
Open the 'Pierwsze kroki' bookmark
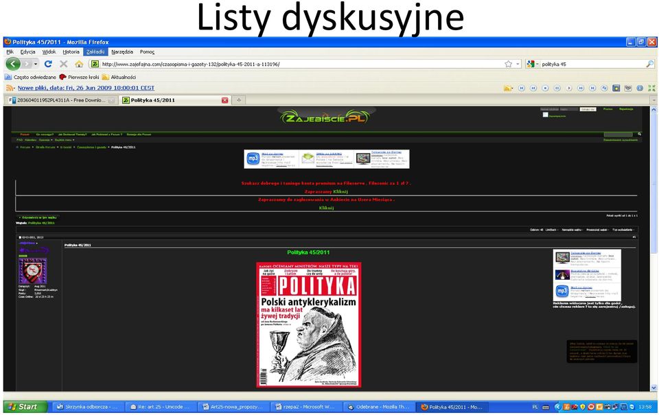80,77
